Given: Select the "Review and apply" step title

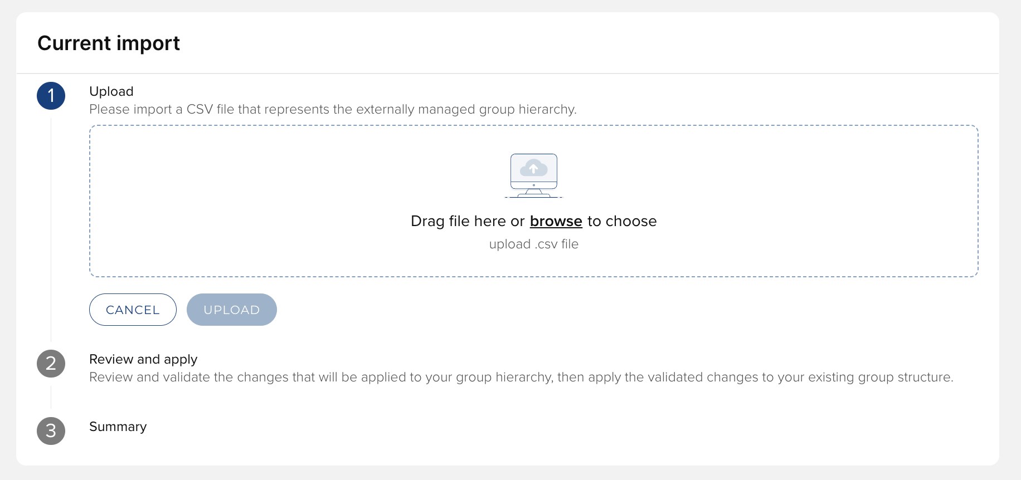Looking at the screenshot, I should (x=143, y=359).
